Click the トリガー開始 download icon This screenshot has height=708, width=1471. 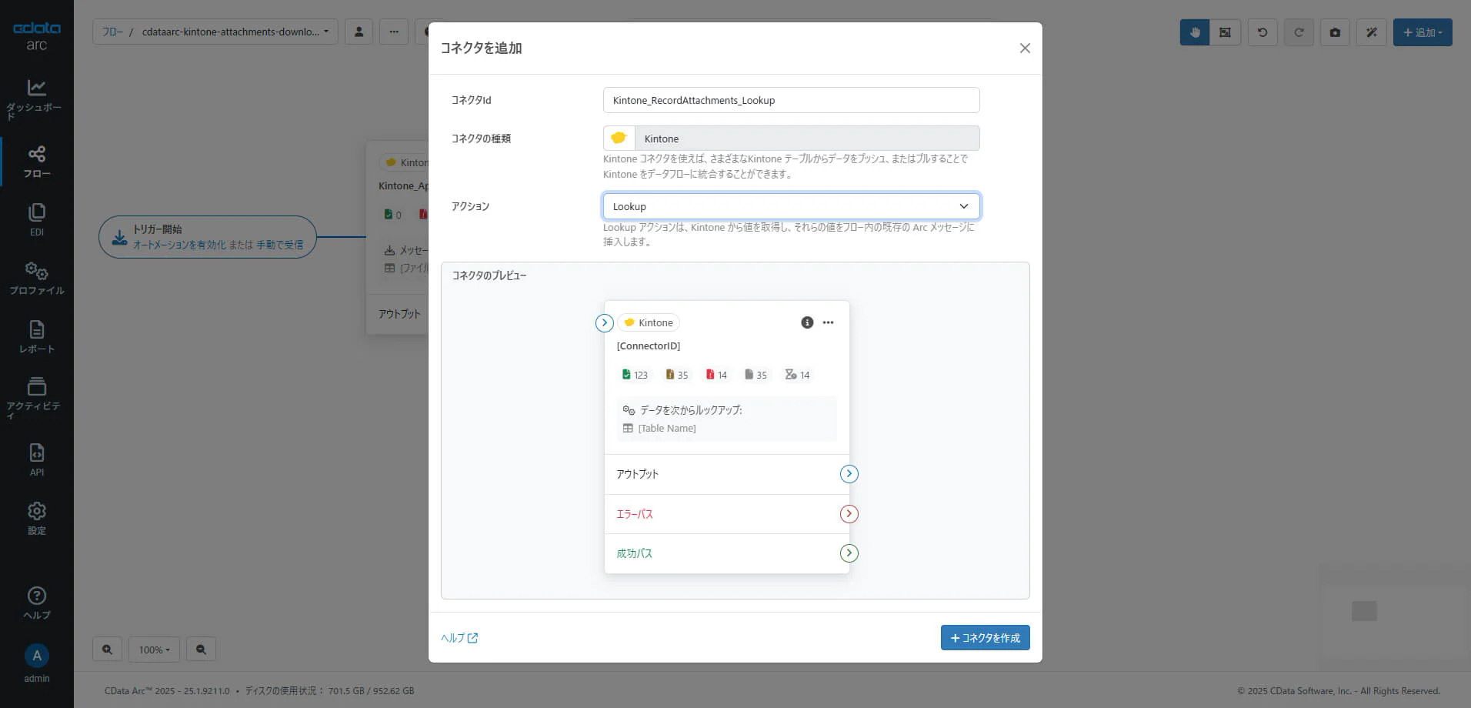click(x=119, y=237)
